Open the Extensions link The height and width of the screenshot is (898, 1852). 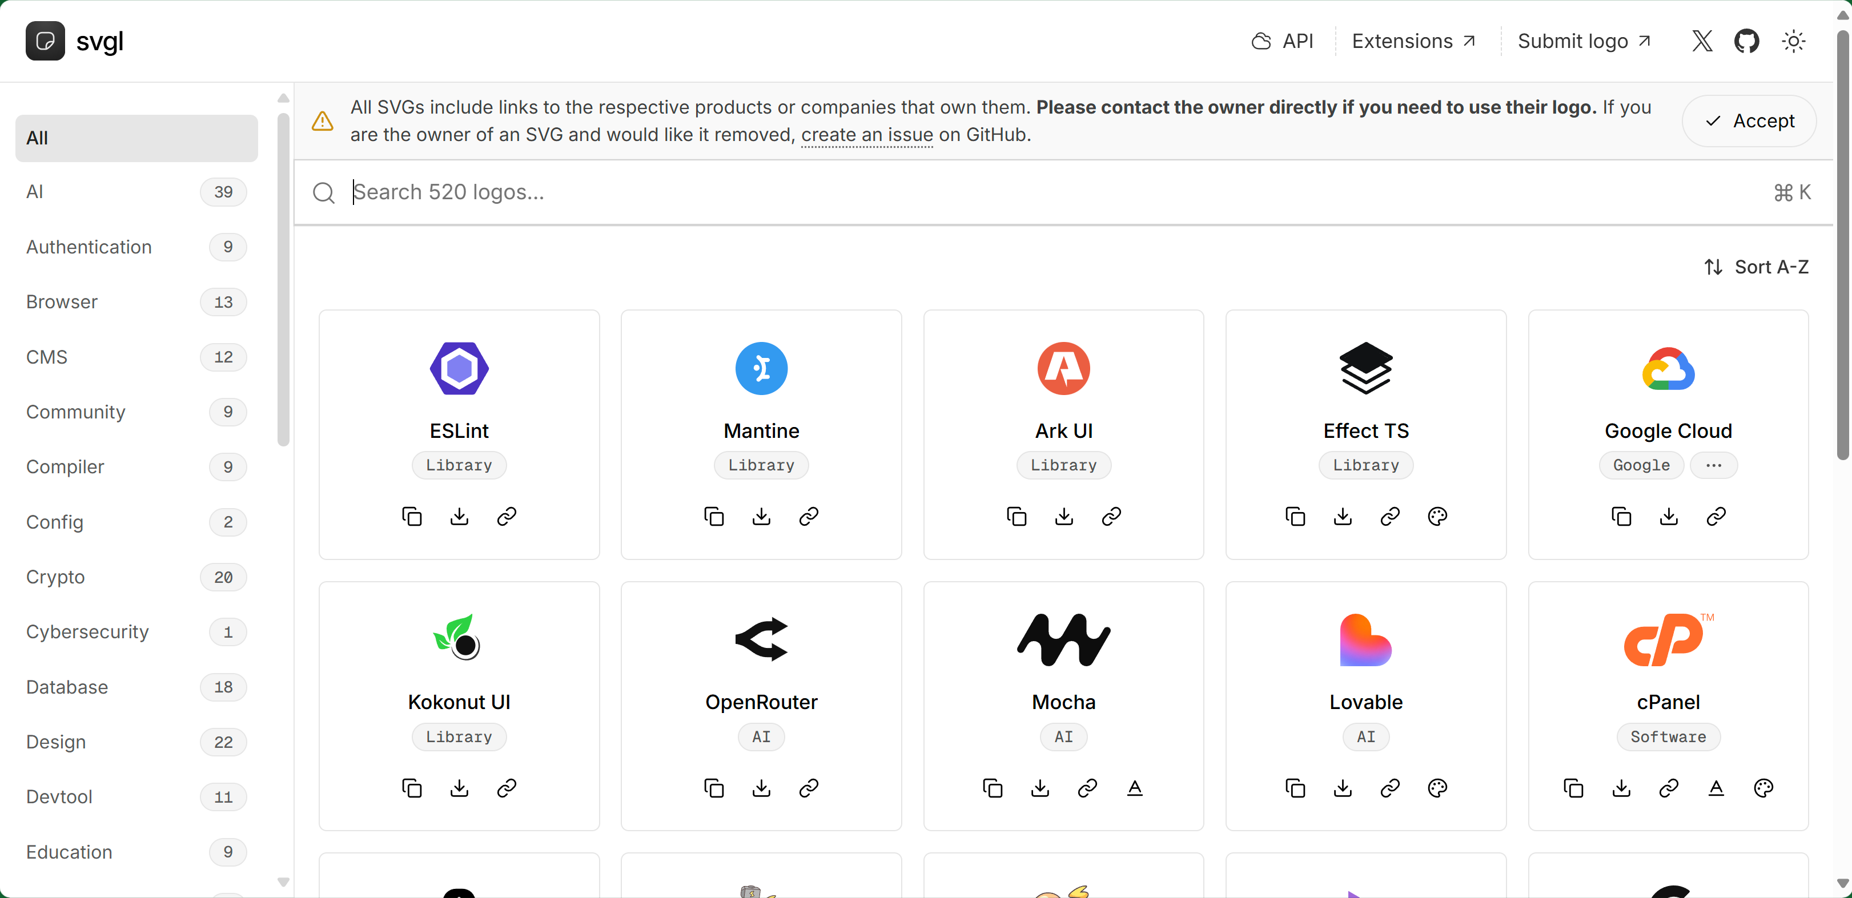click(1413, 41)
